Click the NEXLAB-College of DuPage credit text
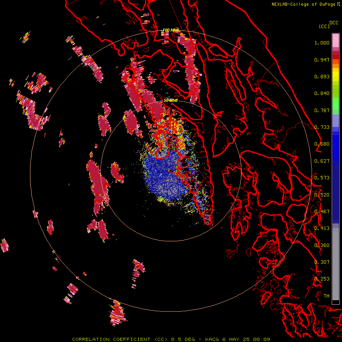 pos(303,4)
